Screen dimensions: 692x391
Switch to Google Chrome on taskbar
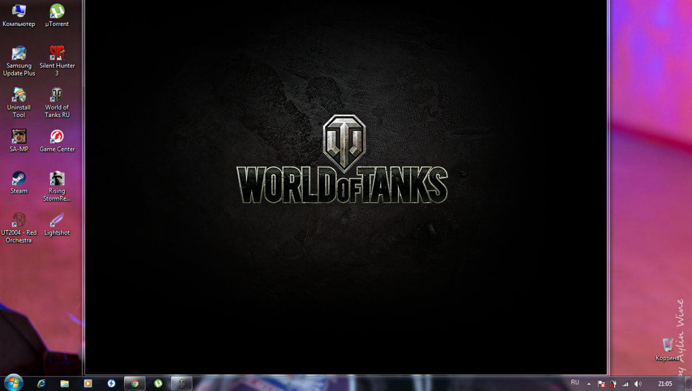tap(134, 383)
